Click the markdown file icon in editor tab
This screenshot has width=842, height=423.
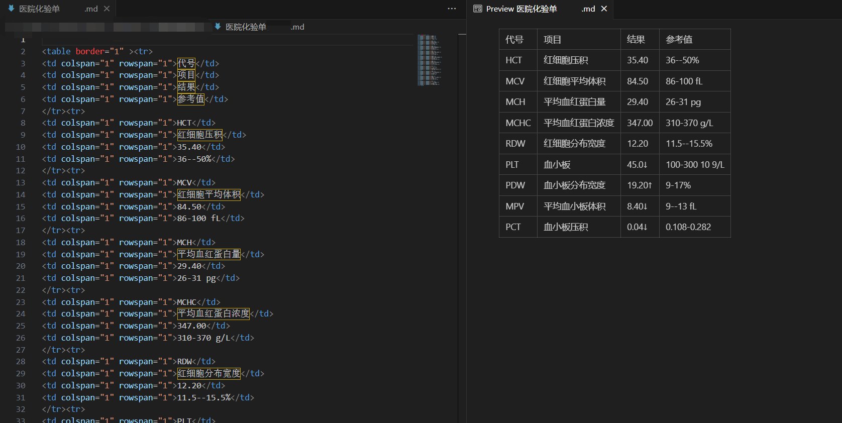point(11,9)
